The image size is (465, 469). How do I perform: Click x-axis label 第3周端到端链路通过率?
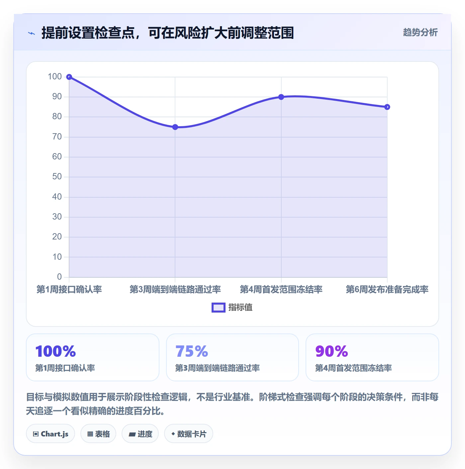175,289
